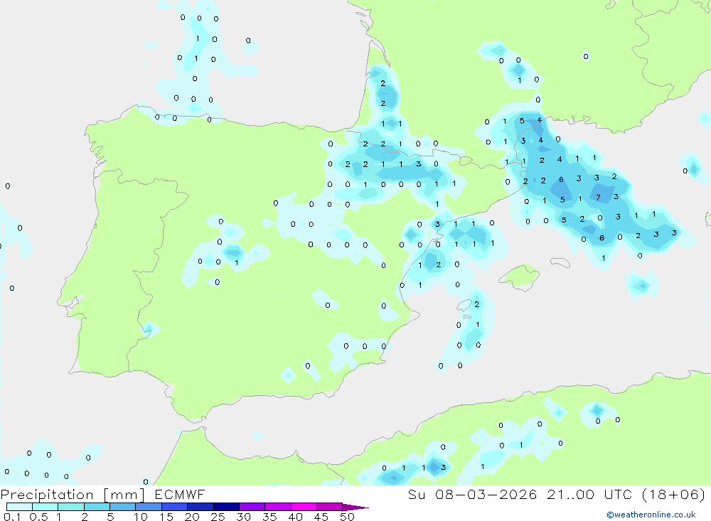Pick the 2–5 mm legend swatch
The height and width of the screenshot is (521, 711).
pyautogui.click(x=97, y=507)
